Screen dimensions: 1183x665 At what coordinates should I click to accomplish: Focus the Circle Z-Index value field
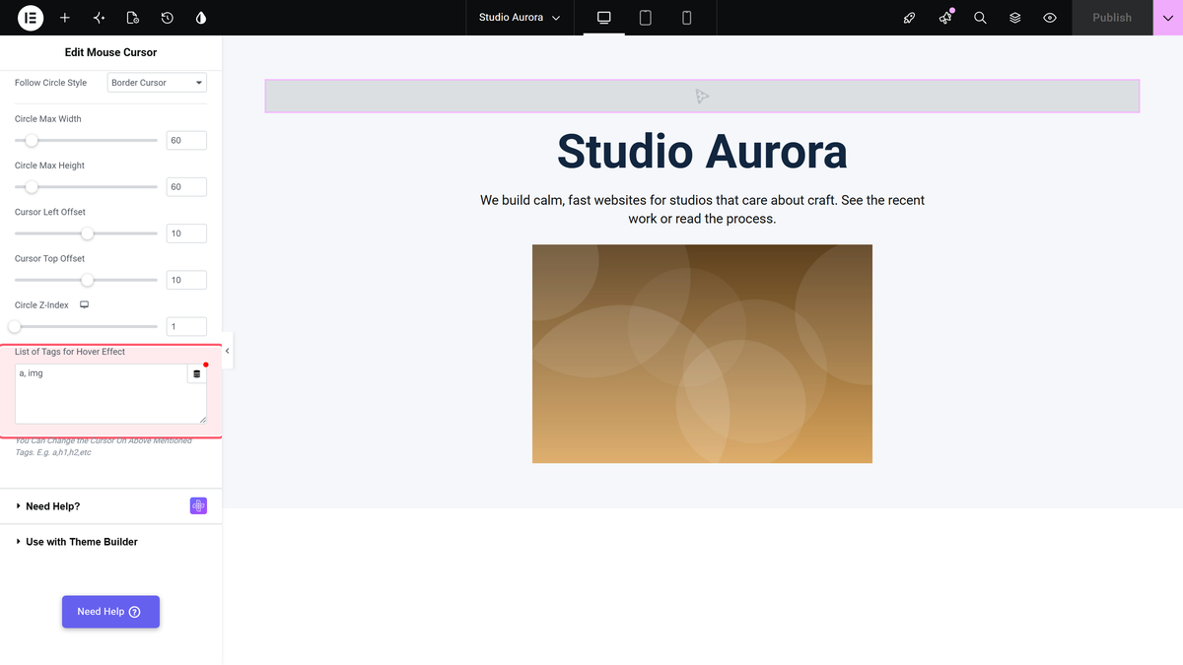coord(186,326)
